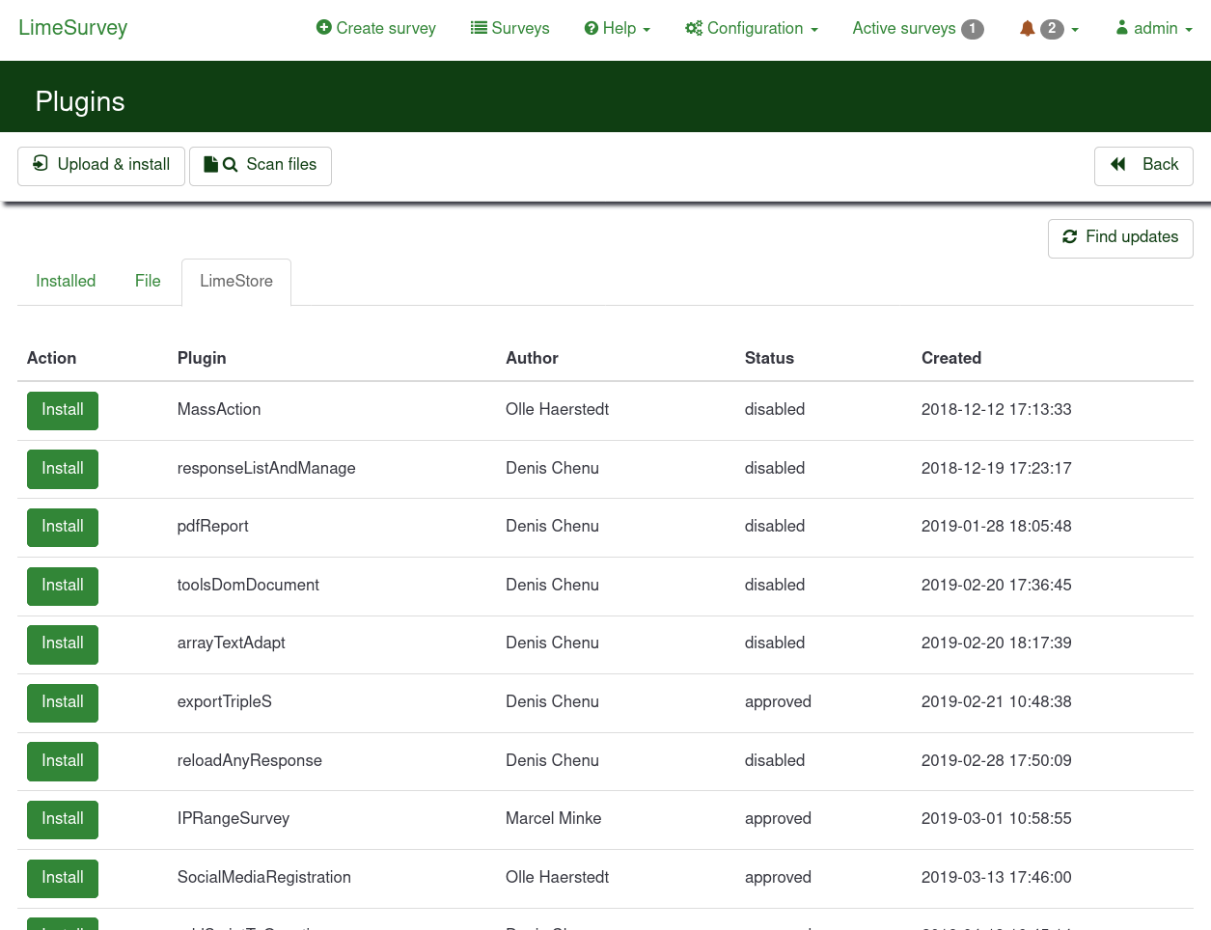Install the IPRangeSurvey plugin
This screenshot has height=930, width=1211.
click(63, 819)
